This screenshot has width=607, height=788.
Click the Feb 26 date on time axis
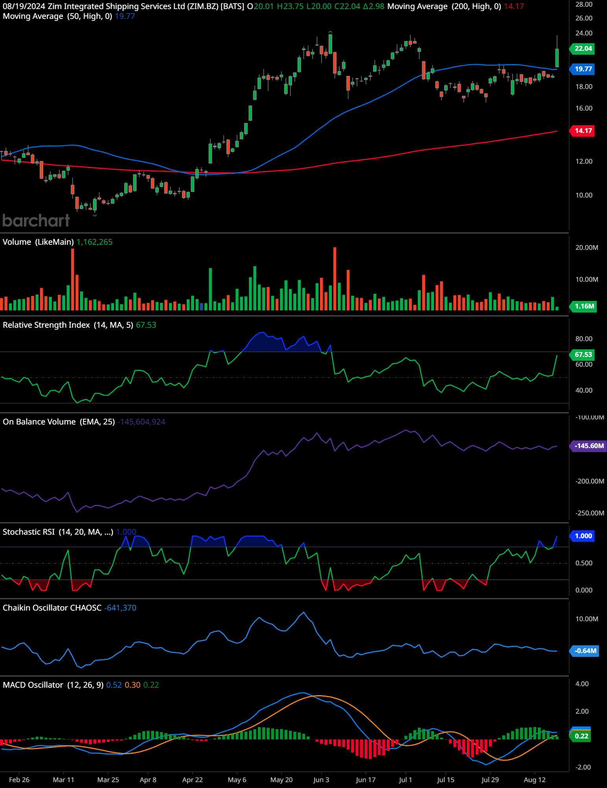tap(19, 780)
